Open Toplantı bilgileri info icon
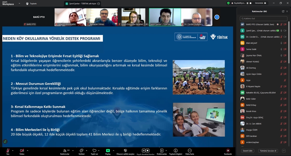 (176, 150)
